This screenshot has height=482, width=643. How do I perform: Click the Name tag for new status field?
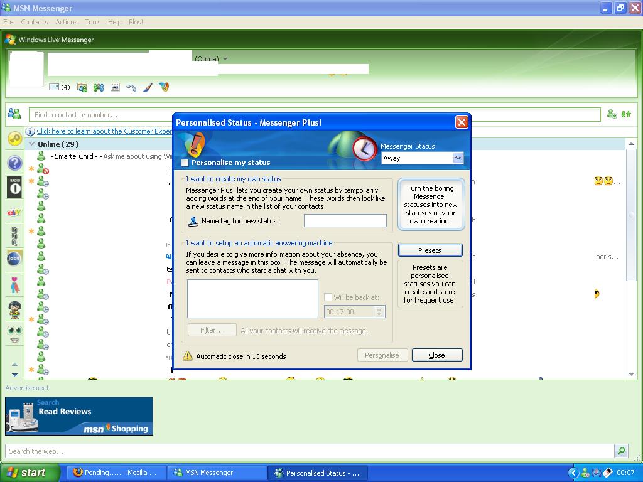pyautogui.click(x=345, y=220)
